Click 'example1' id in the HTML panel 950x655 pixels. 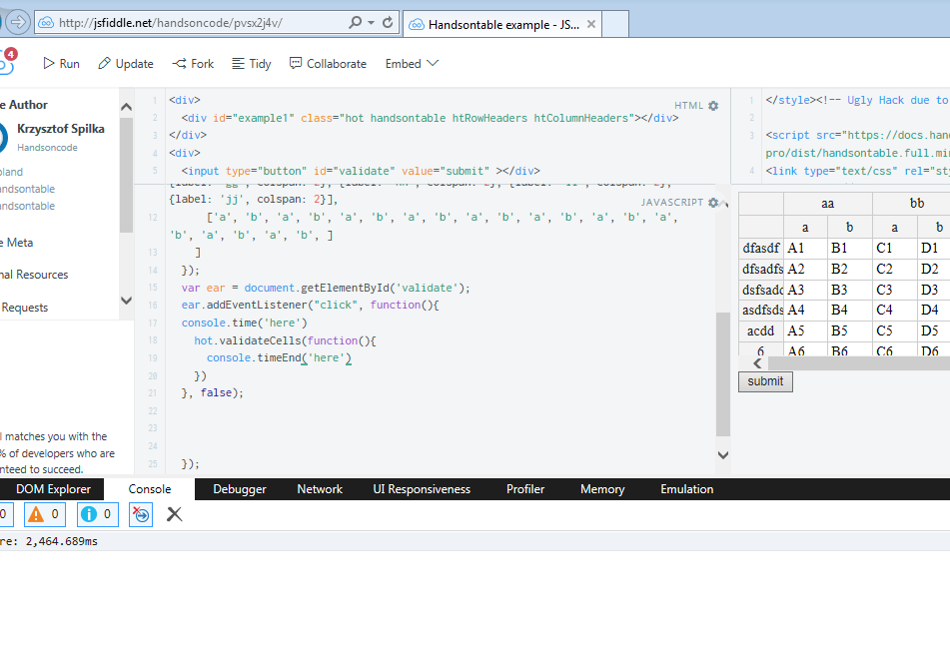point(263,118)
